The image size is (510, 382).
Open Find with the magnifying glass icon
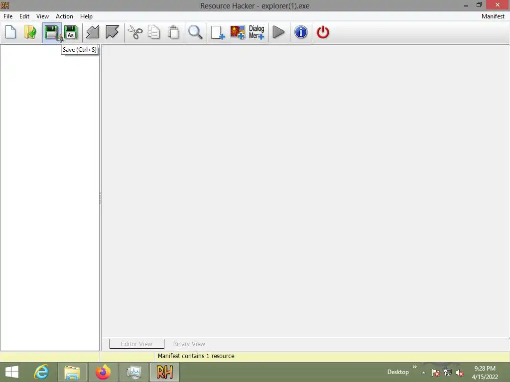tap(195, 32)
